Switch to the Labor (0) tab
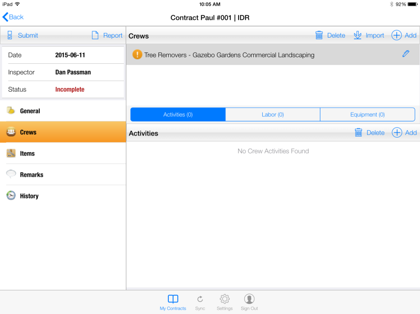 coord(273,115)
